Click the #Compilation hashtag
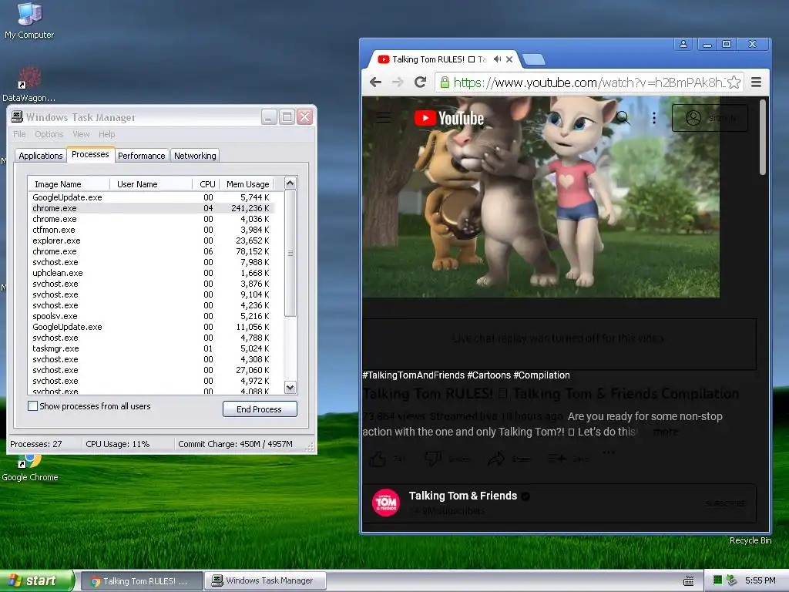789x592 pixels. coord(542,375)
